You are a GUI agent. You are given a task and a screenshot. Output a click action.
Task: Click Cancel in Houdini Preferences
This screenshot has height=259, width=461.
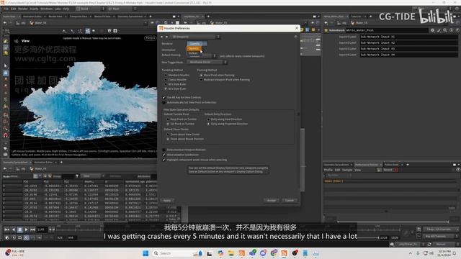290,201
